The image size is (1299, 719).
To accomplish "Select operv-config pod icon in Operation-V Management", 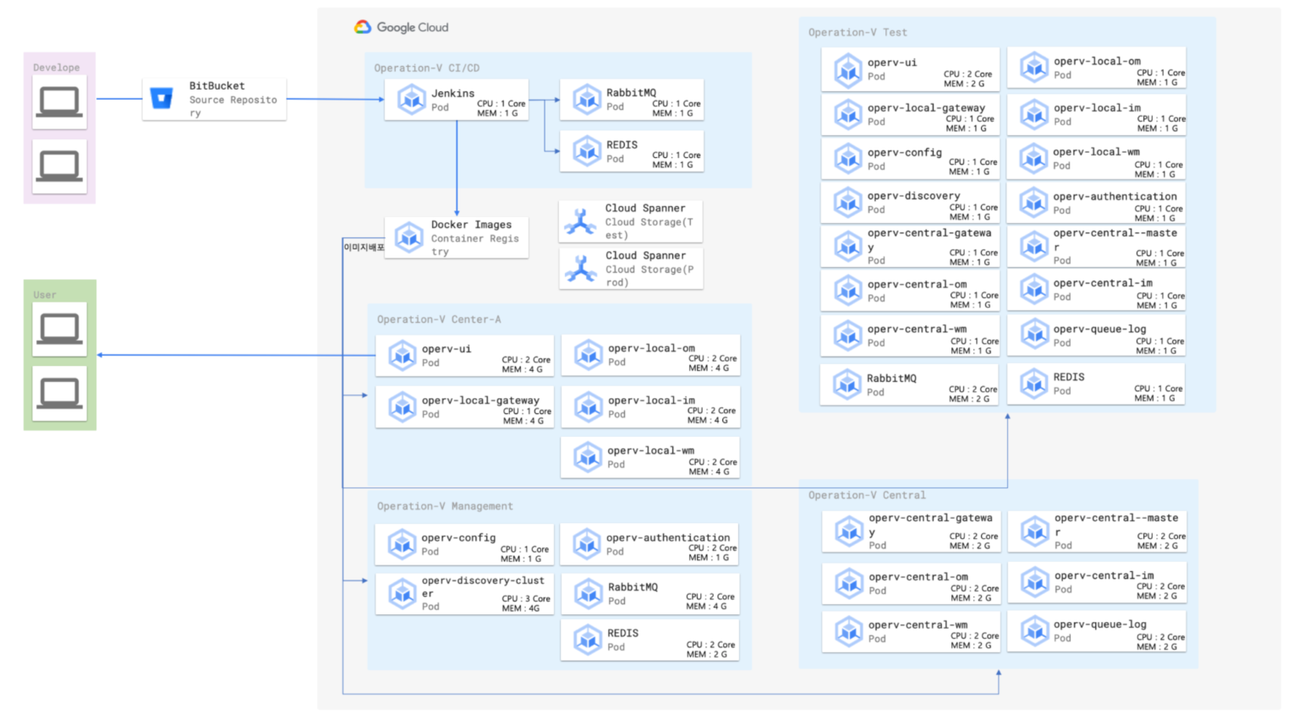I will tap(403, 544).
